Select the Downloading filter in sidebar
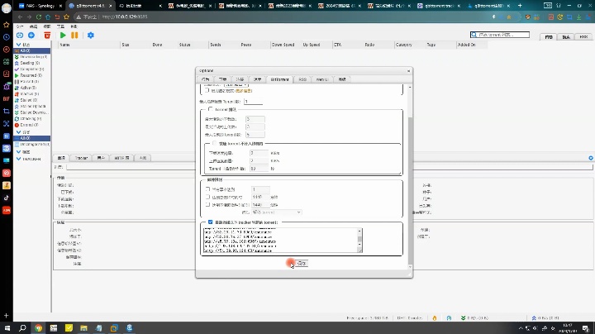Viewport: 595px width, 334px height. tap(32, 57)
